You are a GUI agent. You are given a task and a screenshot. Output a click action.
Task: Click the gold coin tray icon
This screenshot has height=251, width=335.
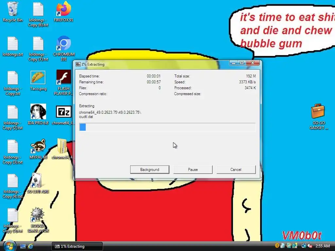[x=277, y=246]
